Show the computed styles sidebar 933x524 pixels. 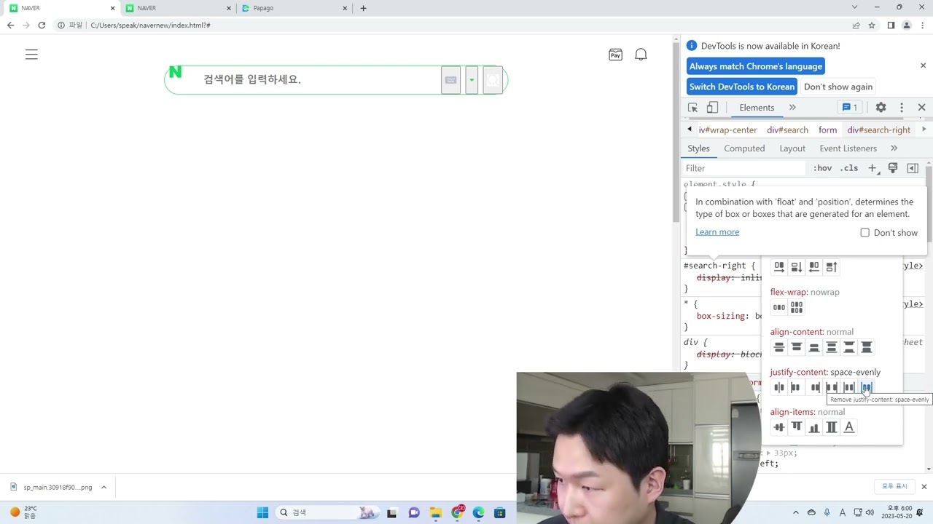[x=913, y=168]
